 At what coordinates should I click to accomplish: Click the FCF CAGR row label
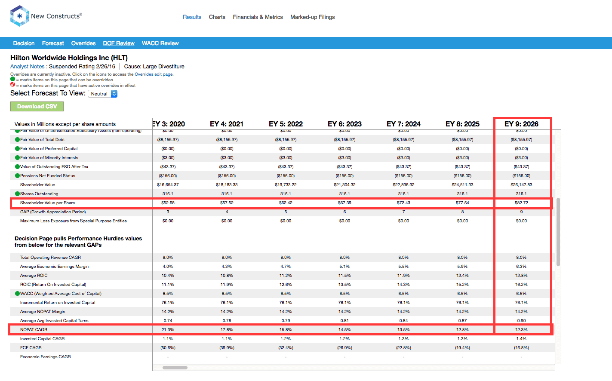31,348
